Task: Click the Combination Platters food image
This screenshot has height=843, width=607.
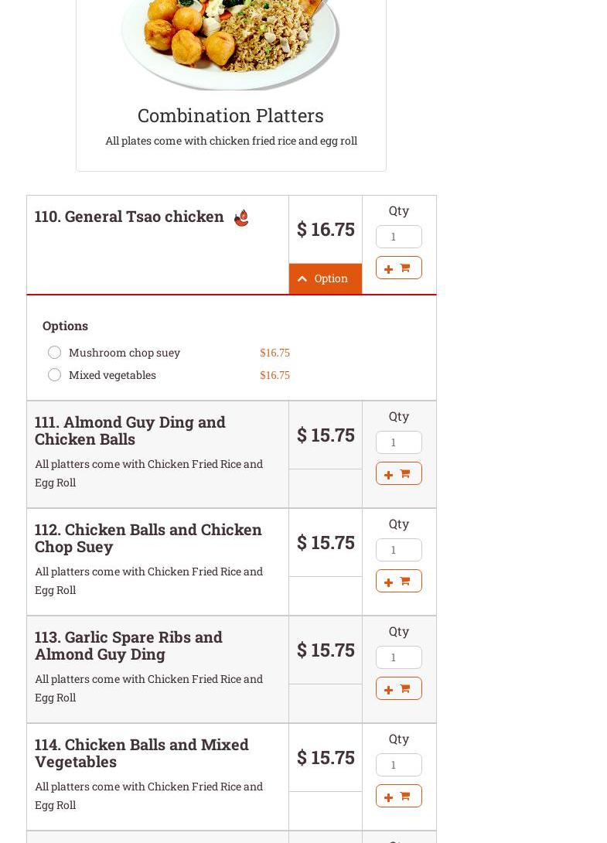Action: coord(230,43)
